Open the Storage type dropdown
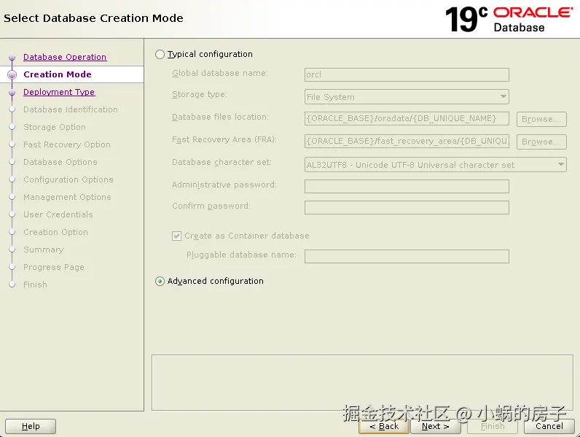The height and width of the screenshot is (437, 580). [x=407, y=96]
